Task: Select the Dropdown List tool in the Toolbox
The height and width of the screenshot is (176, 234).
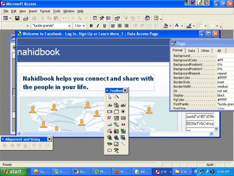Action: pos(116,118)
